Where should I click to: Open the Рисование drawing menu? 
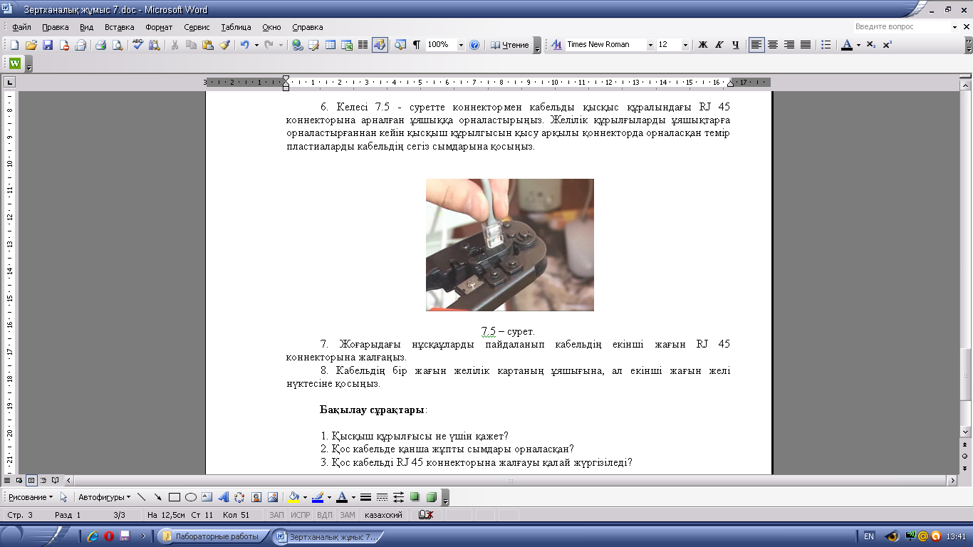(30, 497)
